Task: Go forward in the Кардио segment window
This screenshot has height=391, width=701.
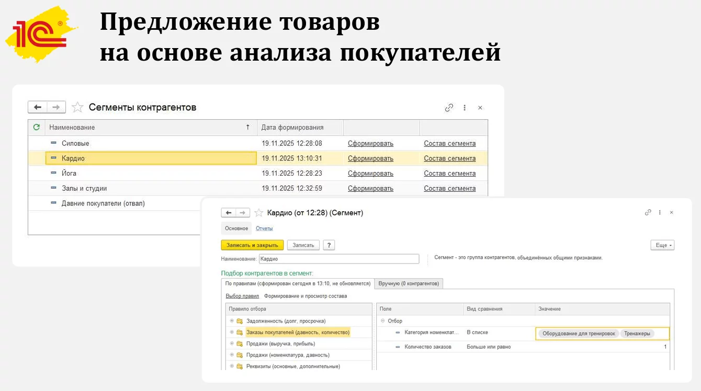Action: 242,213
